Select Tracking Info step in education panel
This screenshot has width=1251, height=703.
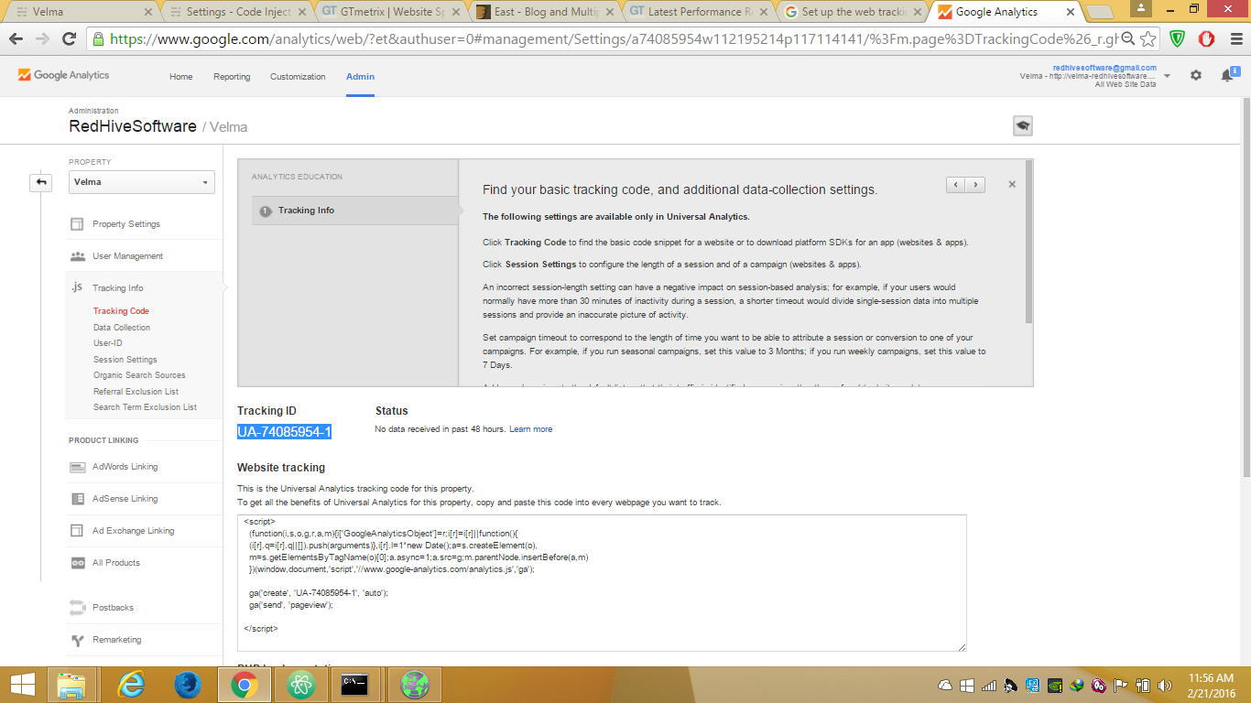(x=355, y=211)
